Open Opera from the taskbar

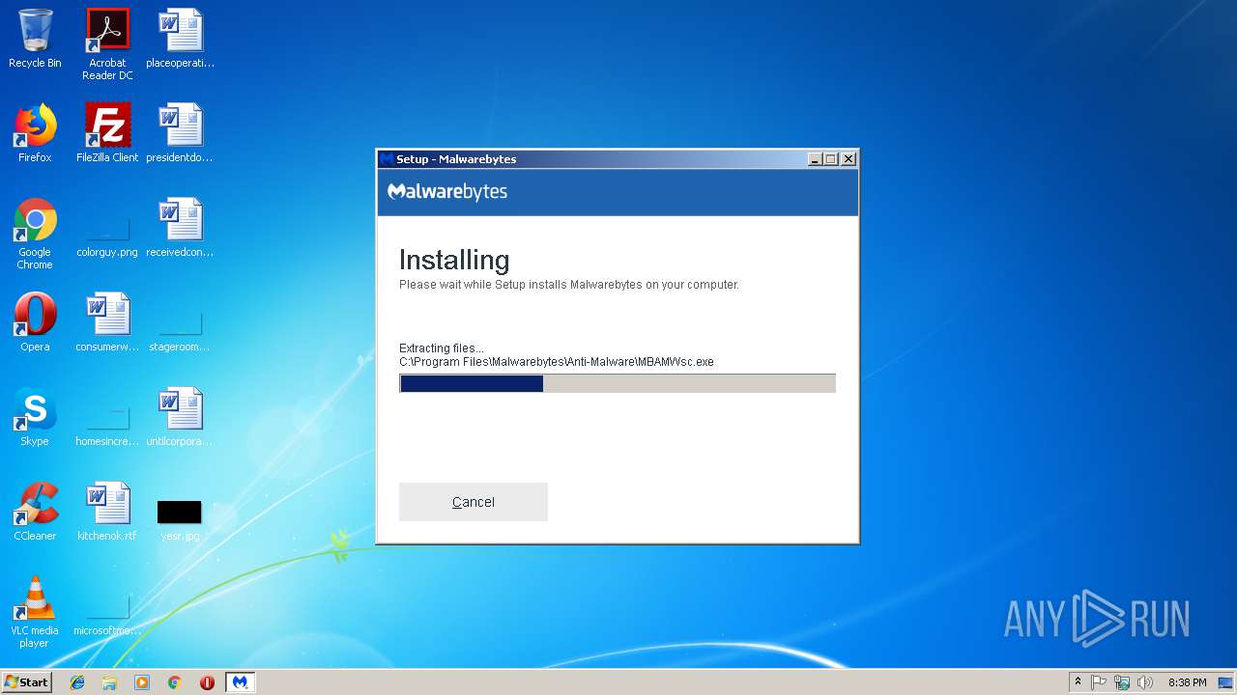pyautogui.click(x=207, y=682)
